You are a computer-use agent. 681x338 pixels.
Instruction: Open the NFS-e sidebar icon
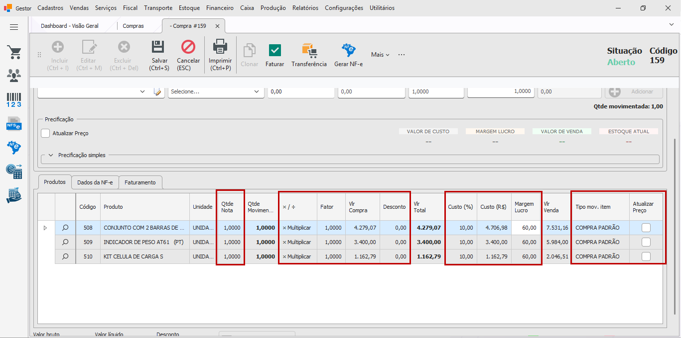pyautogui.click(x=14, y=123)
